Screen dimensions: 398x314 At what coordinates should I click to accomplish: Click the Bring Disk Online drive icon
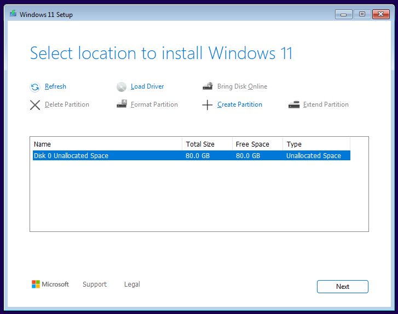pyautogui.click(x=207, y=86)
